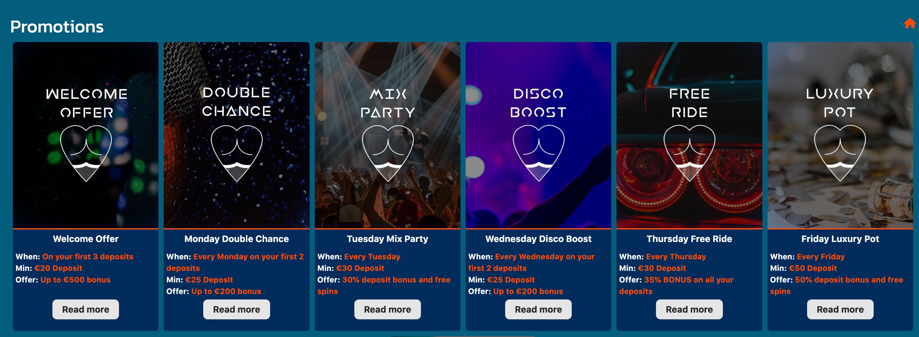Click the heart logo on Double Chance banner
919x337 pixels.
(x=237, y=153)
